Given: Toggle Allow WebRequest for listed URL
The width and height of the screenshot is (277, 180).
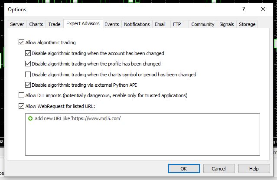Looking at the screenshot, I should click(x=21, y=106).
